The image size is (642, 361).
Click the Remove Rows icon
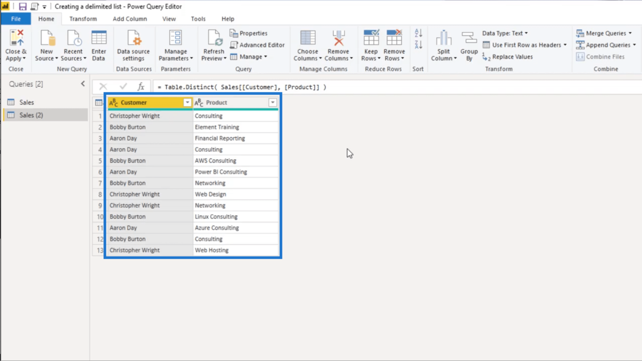click(394, 38)
